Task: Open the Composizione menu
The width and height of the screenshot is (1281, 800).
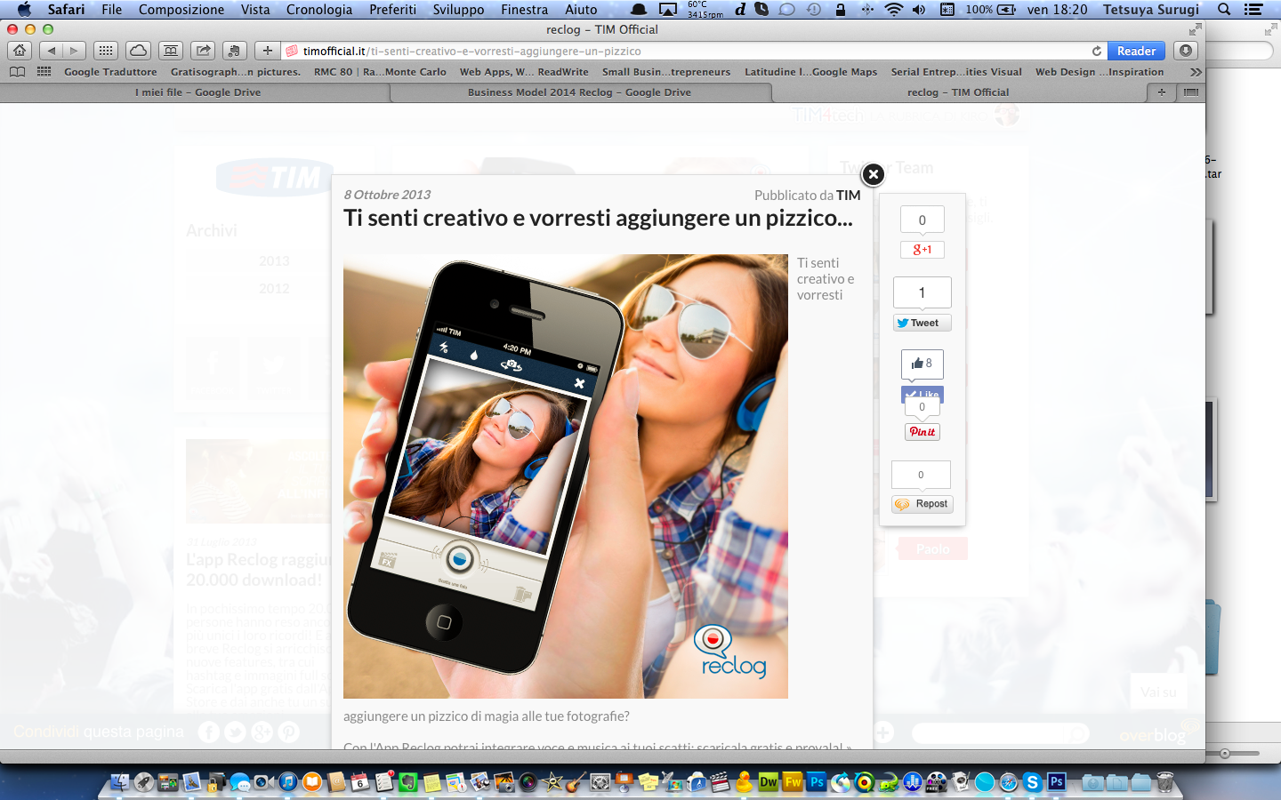Action: click(181, 9)
